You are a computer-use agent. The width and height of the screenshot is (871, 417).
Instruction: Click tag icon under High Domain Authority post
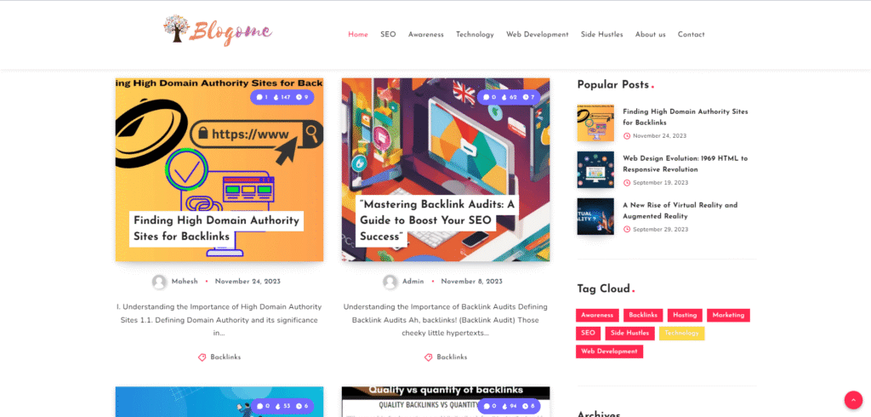coord(202,357)
